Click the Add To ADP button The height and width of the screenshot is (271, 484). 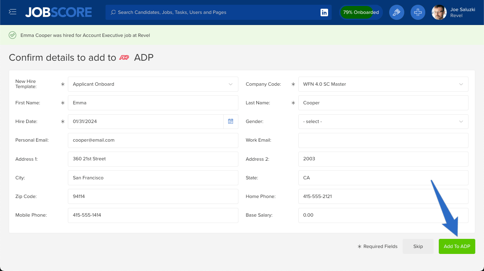[x=457, y=246]
